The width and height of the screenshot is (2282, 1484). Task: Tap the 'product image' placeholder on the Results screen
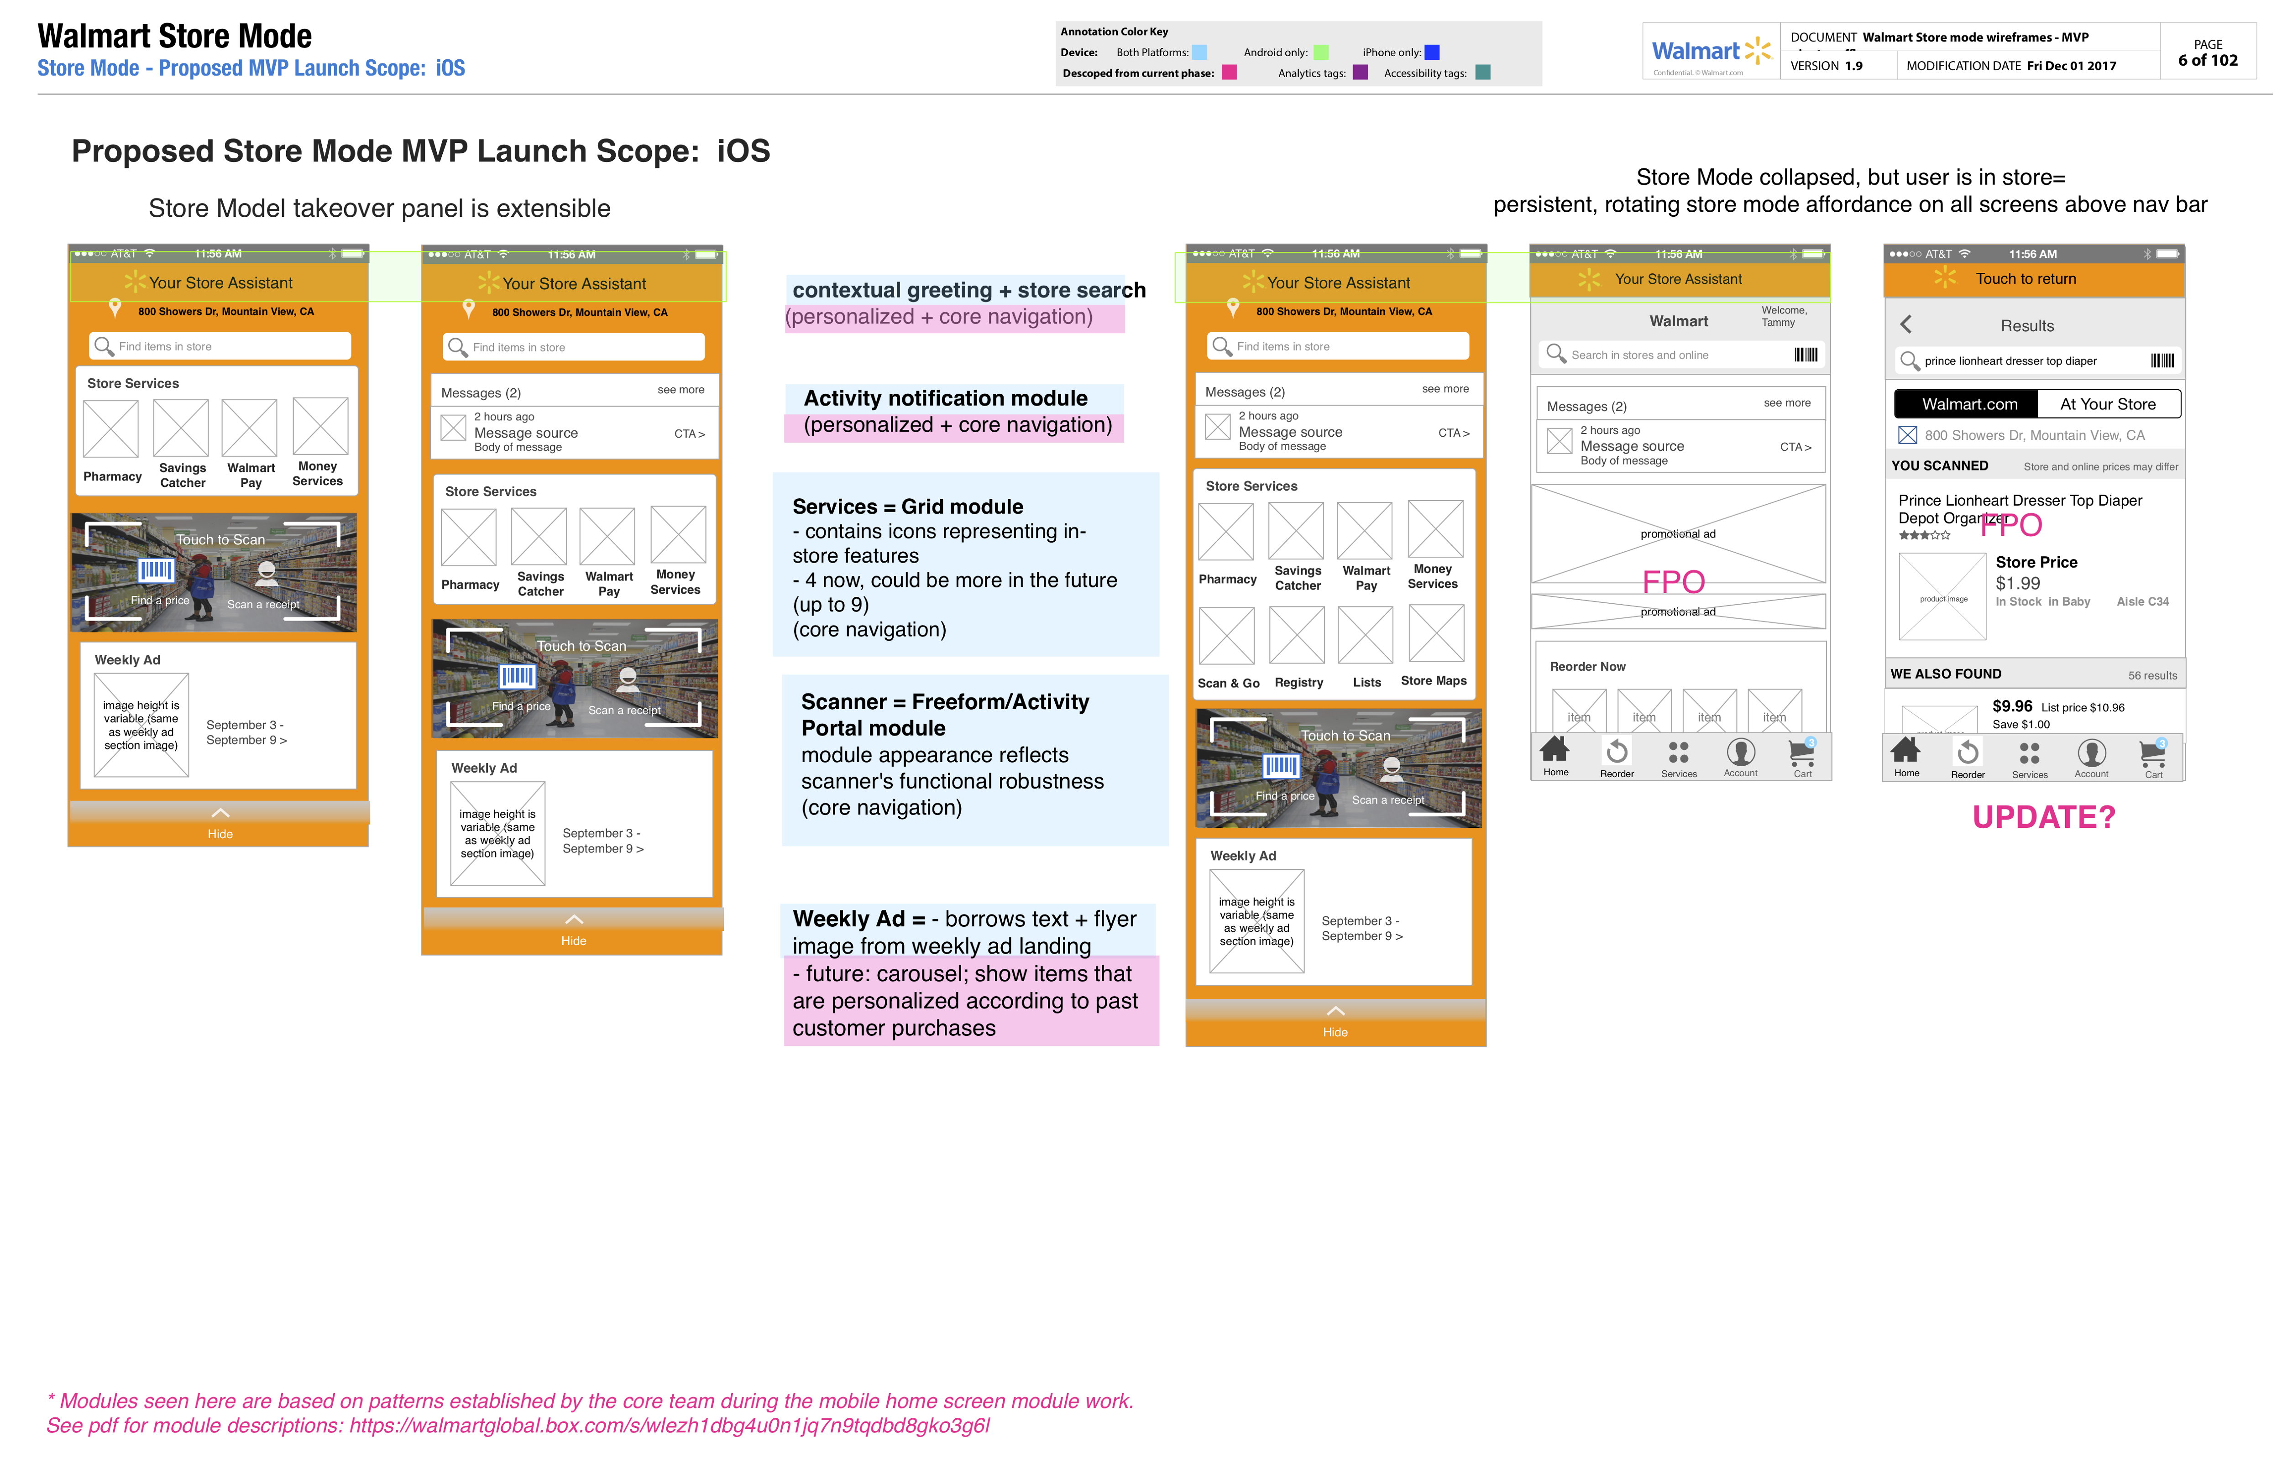1942,596
